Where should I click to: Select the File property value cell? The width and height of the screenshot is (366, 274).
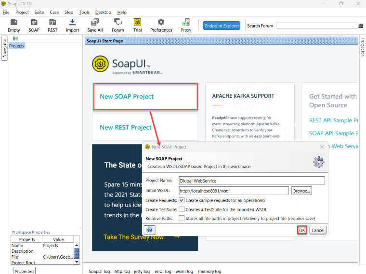pyautogui.click(x=58, y=257)
